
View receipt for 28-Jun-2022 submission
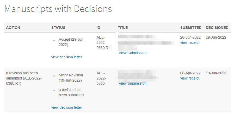(x=190, y=42)
